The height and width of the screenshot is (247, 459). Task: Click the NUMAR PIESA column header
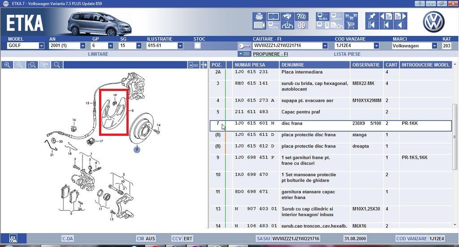coord(255,65)
